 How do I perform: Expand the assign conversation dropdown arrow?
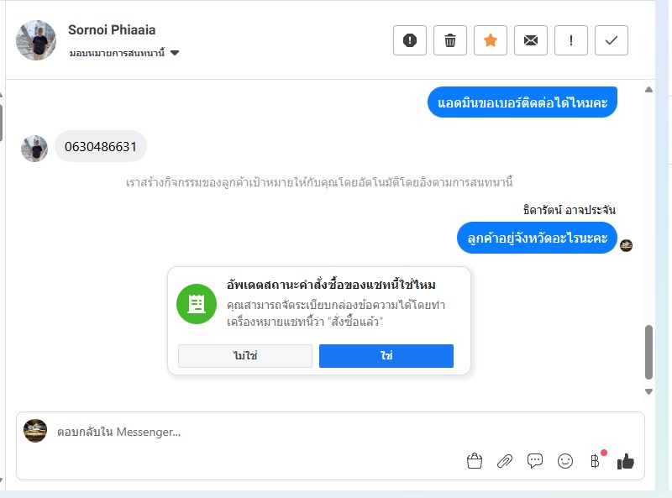point(175,53)
